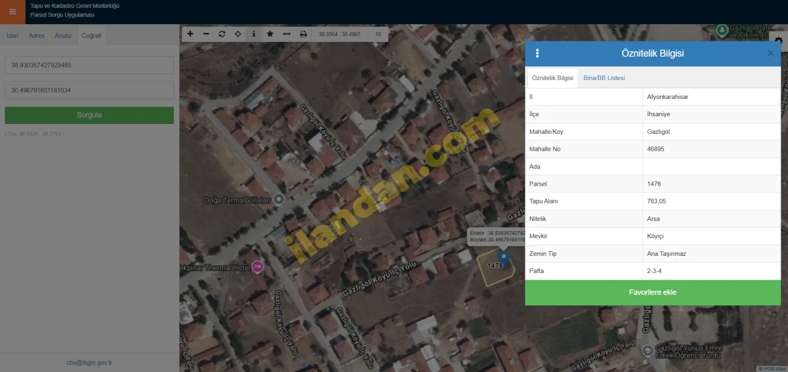
Task: Focus the longitude input field
Action: coord(89,90)
